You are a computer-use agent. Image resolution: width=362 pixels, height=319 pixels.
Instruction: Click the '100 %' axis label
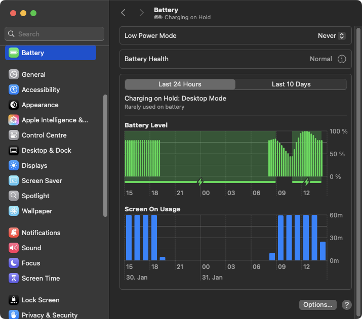pos(338,131)
